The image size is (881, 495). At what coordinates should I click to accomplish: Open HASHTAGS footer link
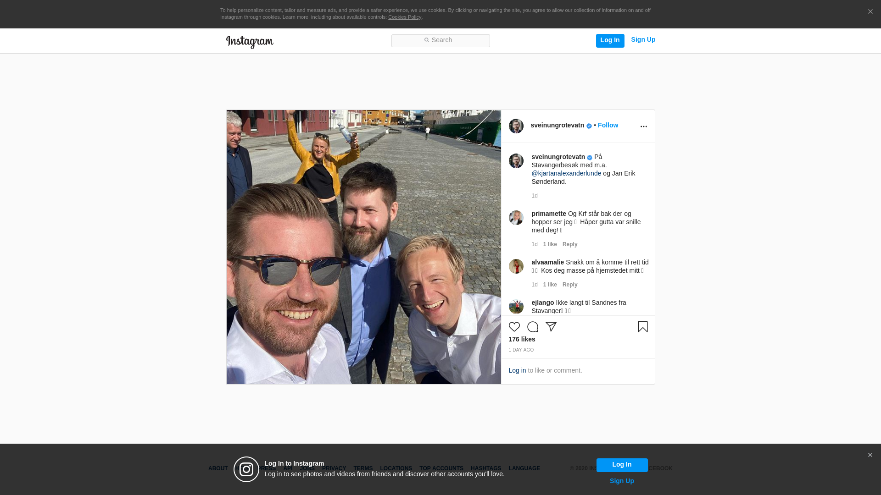[486, 468]
